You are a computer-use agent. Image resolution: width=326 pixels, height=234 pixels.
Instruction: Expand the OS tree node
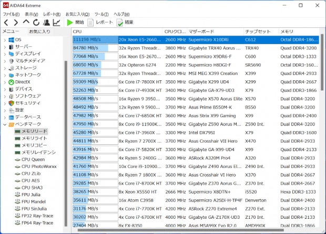coord(4,40)
